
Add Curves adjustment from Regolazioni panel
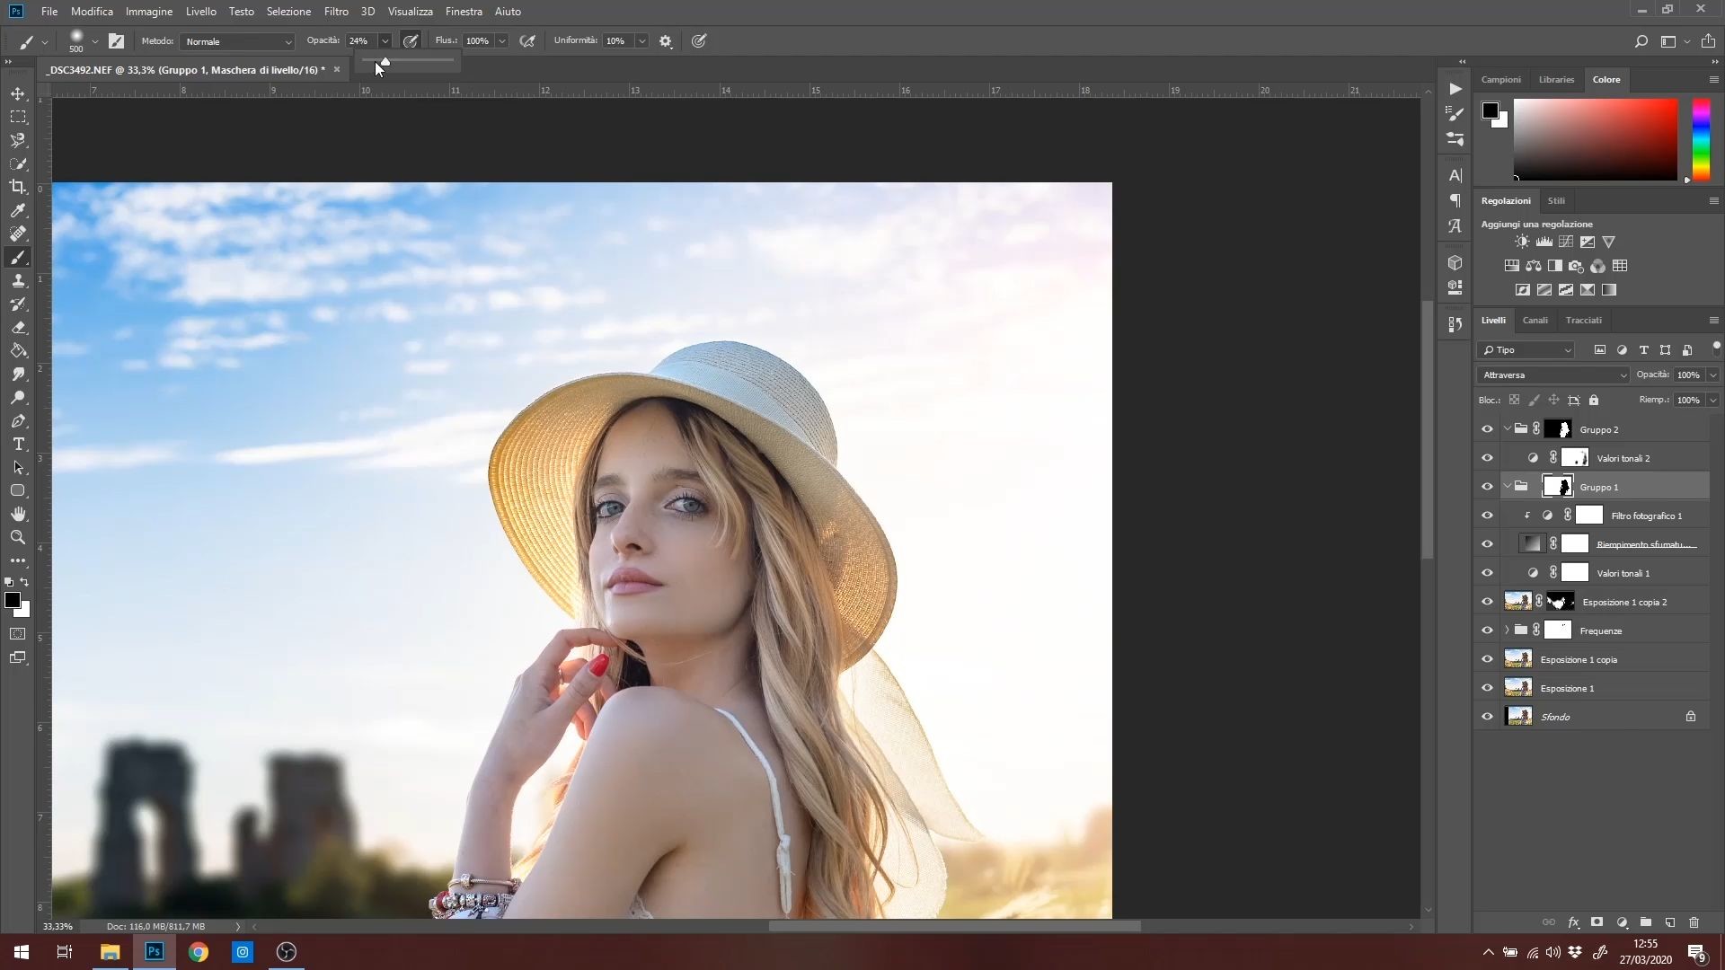coord(1566,242)
